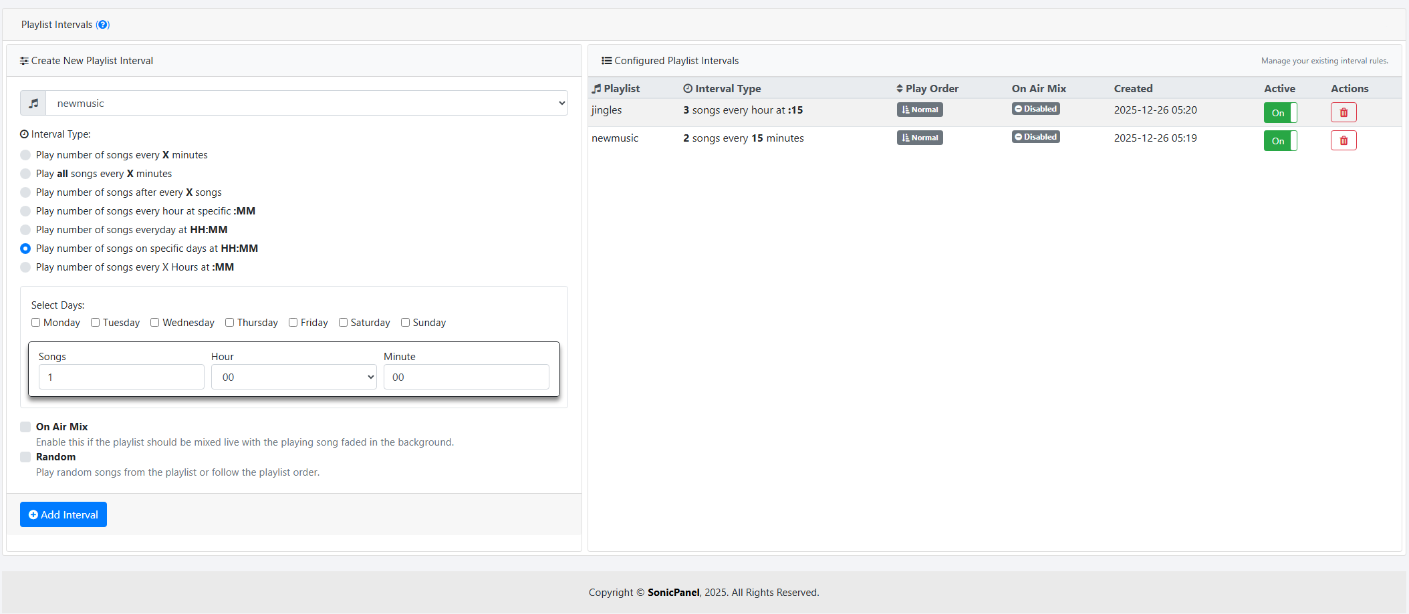Click the Normal play order badge for jingles

919,110
